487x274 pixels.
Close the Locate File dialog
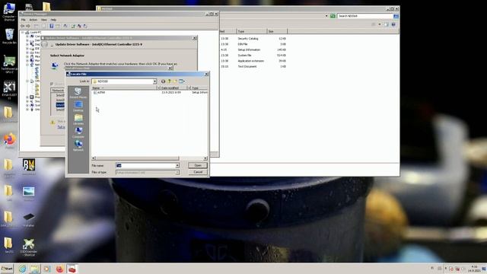click(206, 75)
